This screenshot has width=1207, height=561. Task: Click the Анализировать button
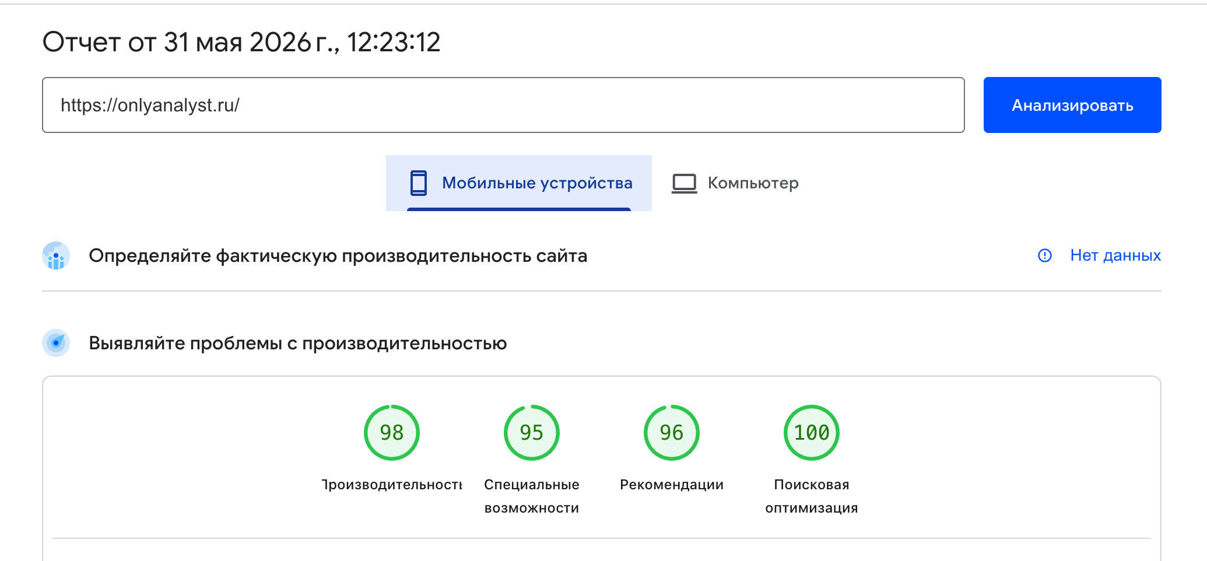(1072, 105)
